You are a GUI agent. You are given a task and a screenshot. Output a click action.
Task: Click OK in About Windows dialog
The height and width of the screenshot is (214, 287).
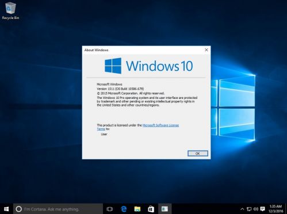point(198,154)
